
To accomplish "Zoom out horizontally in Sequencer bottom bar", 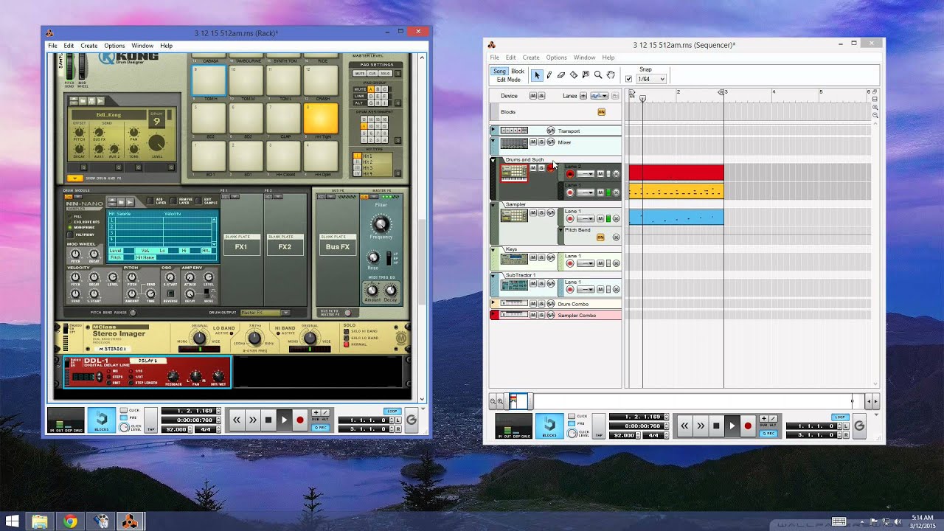I will coord(493,401).
